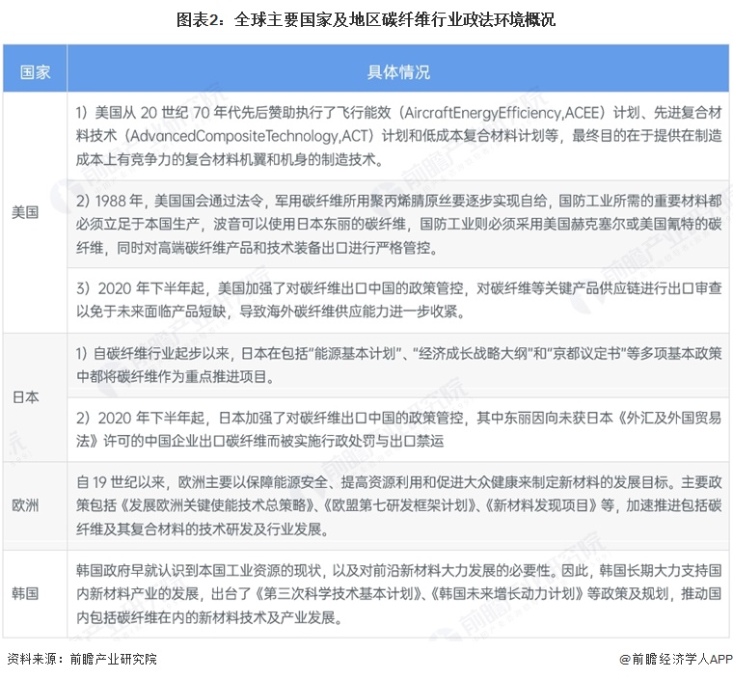This screenshot has width=733, height=679.
Task: Click the paragraph starting with 2) 1988 年
Action: pos(398,224)
